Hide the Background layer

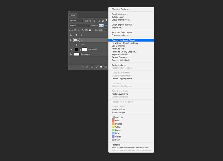[x=71, y=54]
